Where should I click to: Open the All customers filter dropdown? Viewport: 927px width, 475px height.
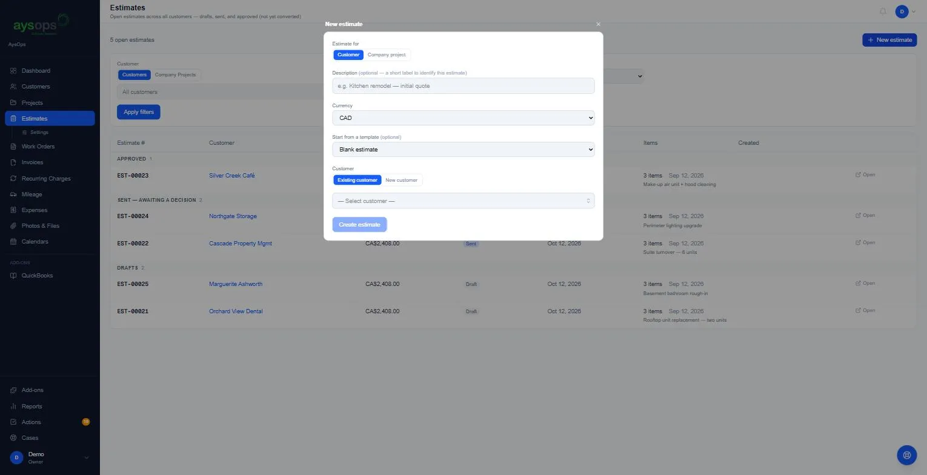(x=221, y=92)
